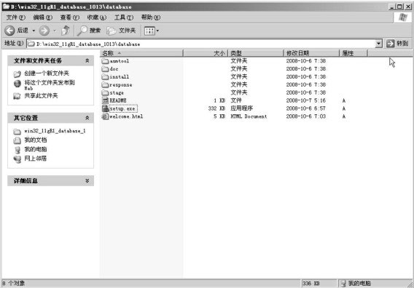
Task: Select the response folder icon
Action: 105,84
